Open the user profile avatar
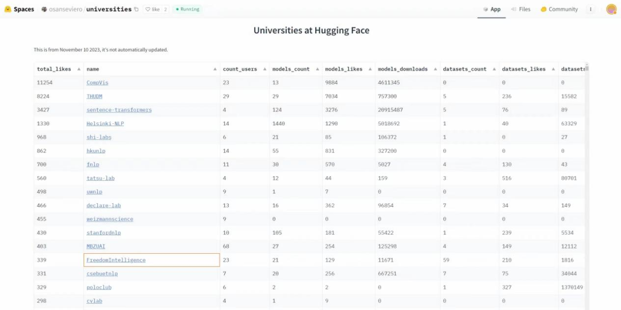 click(611, 9)
